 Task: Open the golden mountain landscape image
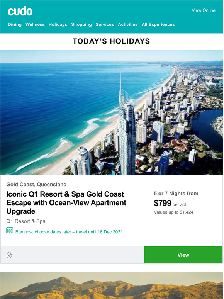(112, 285)
